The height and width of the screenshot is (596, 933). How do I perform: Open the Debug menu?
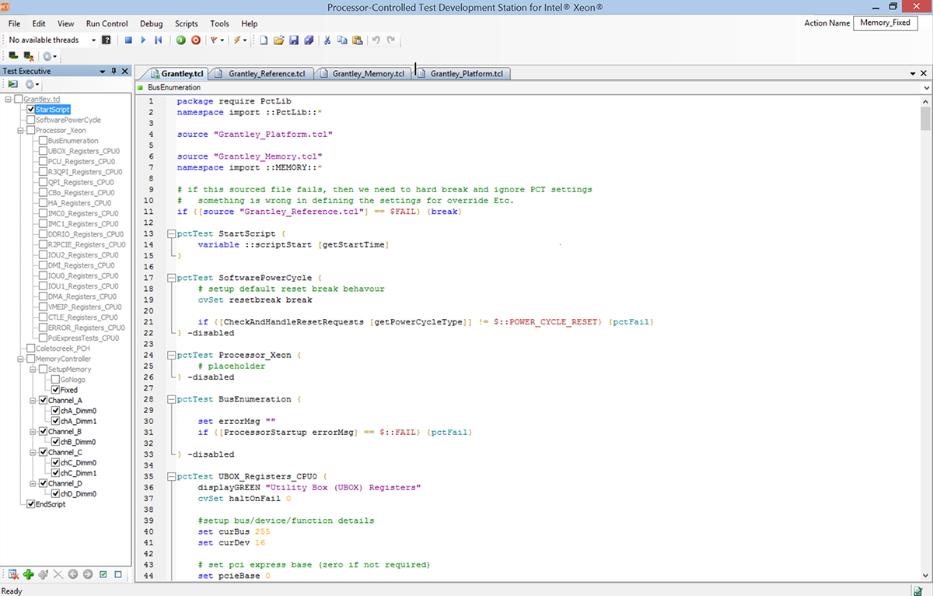[x=152, y=23]
